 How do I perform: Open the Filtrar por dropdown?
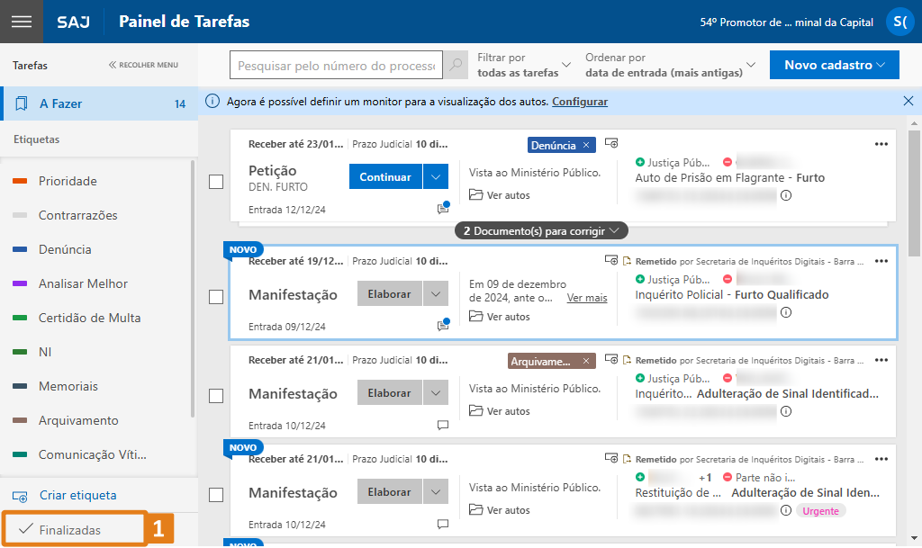tap(524, 65)
